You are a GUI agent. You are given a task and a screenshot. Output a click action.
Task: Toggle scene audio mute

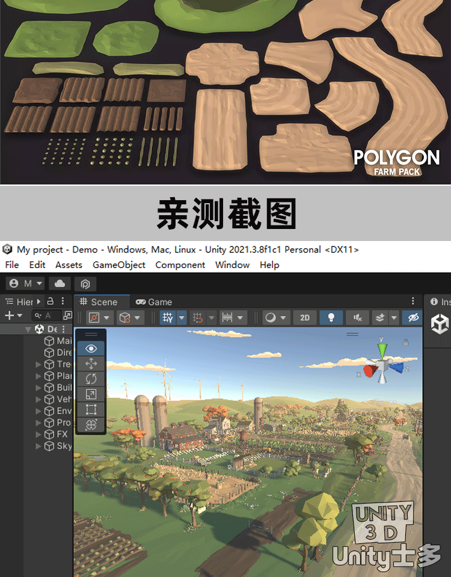coord(357,317)
